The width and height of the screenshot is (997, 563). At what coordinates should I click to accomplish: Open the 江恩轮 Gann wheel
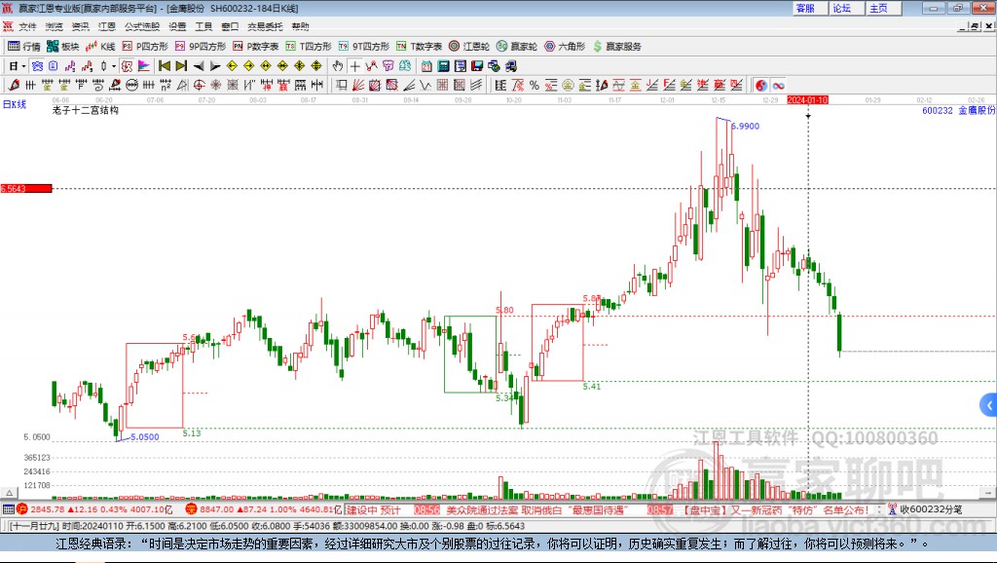(x=469, y=47)
